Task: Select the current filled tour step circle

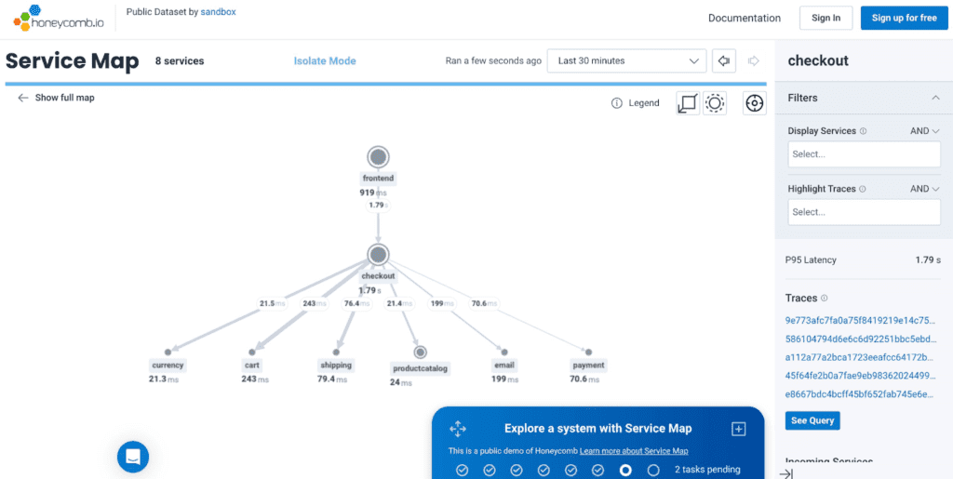Action: pyautogui.click(x=625, y=471)
